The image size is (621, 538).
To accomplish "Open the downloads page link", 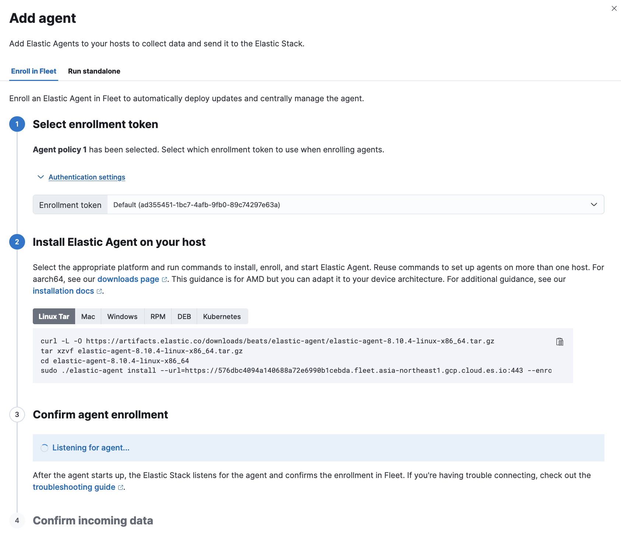I will click(x=128, y=279).
